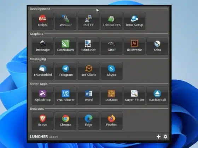Start PuTTY from the Development group

pos(88,21)
